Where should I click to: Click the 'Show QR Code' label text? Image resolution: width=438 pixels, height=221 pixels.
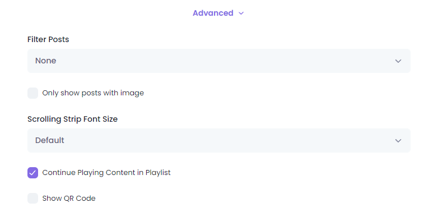click(x=69, y=199)
